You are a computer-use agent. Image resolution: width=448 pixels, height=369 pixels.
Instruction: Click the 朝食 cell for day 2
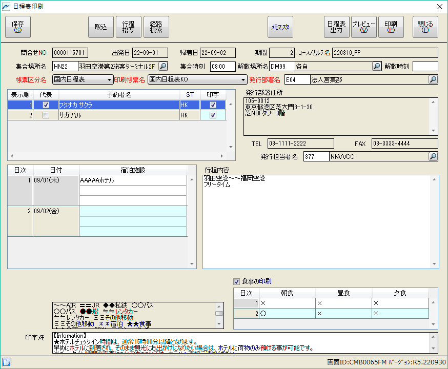(x=287, y=313)
